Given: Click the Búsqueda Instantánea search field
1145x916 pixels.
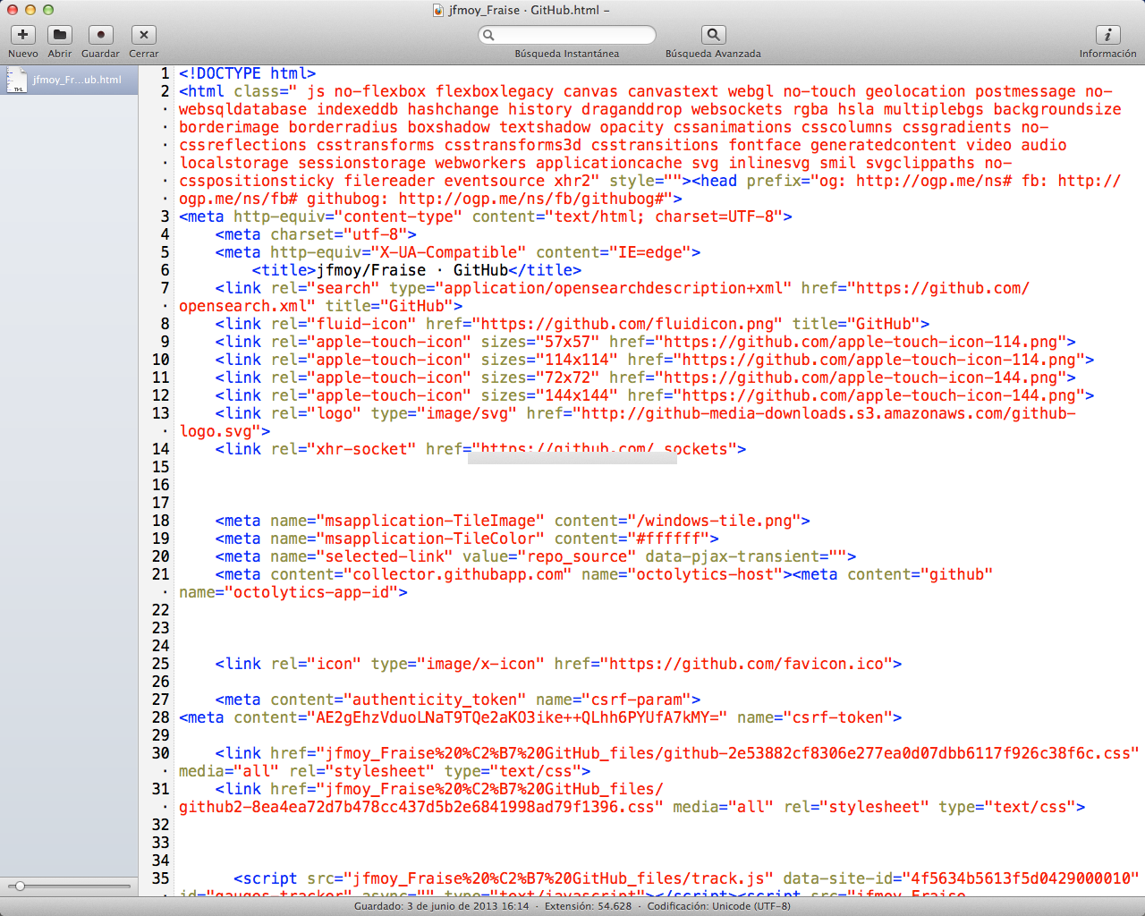Looking at the screenshot, I should coord(567,35).
